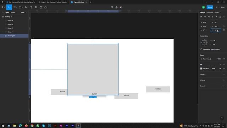Click the Align right icon
The image size is (227, 128).
pyautogui.click(x=209, y=17)
